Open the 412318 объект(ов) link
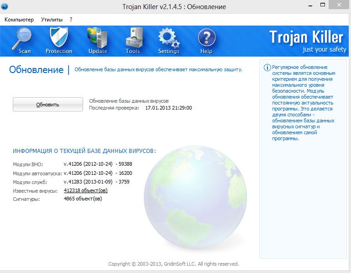Viewport: 351px width, 273px height. pos(85,190)
